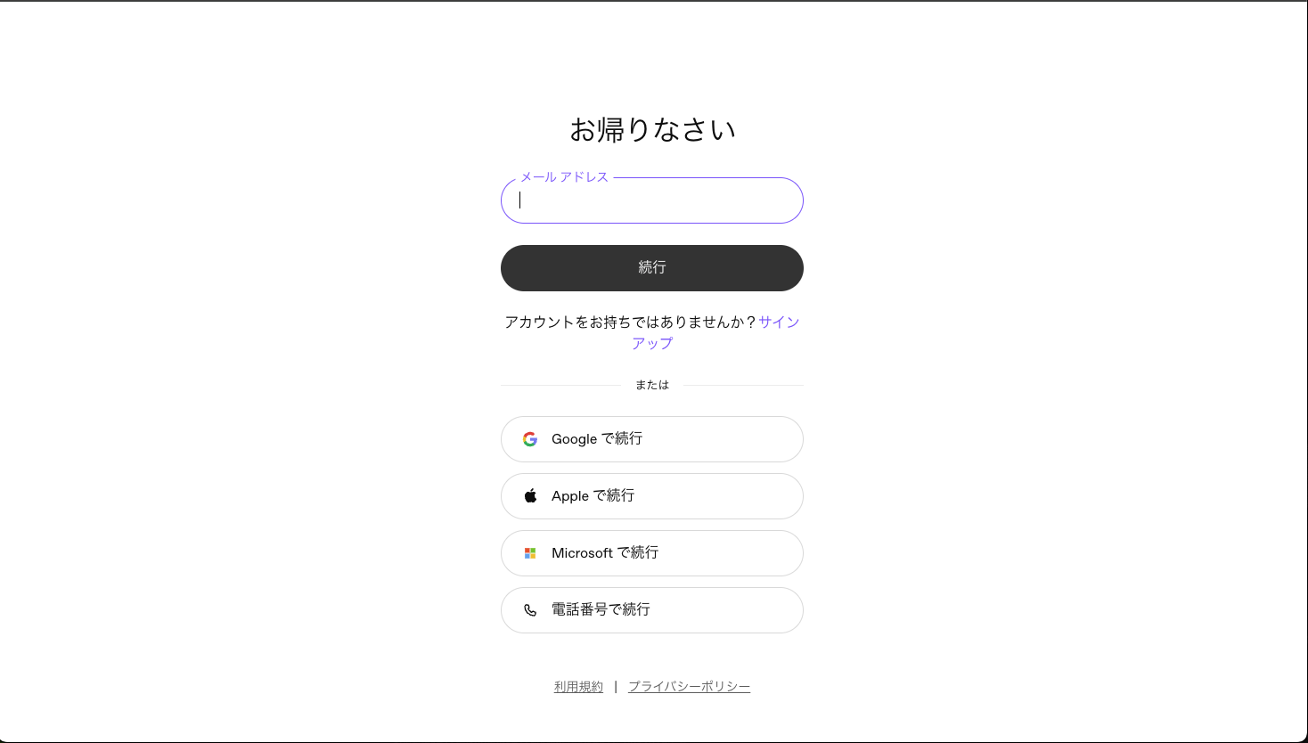Select 電話番号で続行

(651, 610)
